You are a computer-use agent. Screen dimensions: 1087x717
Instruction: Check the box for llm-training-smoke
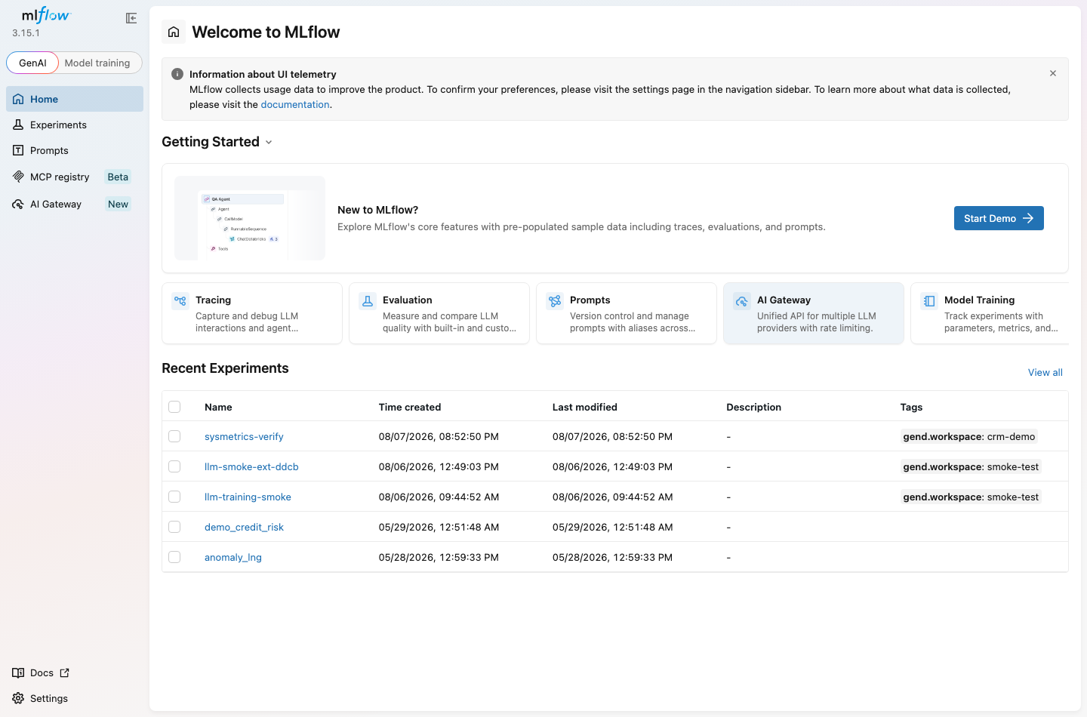coord(174,497)
